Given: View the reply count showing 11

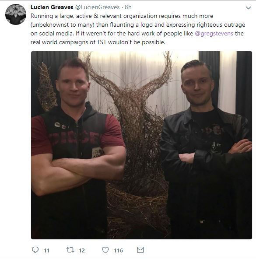Looking at the screenshot, I should 47,251.
